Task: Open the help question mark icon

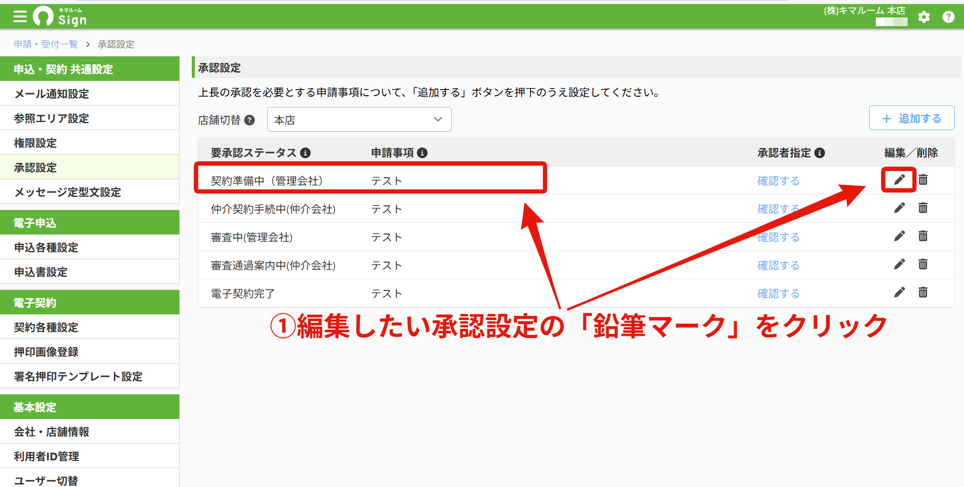Action: [x=949, y=17]
